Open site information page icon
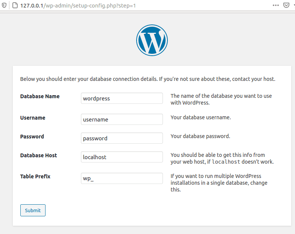Screen dimensions: 295x234 pyautogui.click(x=14, y=6)
